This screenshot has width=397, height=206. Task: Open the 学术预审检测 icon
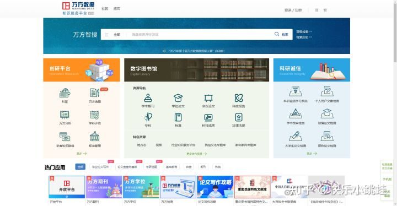tap(296, 113)
